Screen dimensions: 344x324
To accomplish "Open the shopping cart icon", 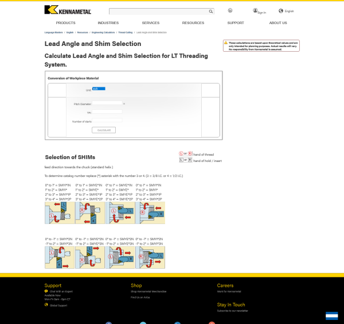I will point(230,10).
